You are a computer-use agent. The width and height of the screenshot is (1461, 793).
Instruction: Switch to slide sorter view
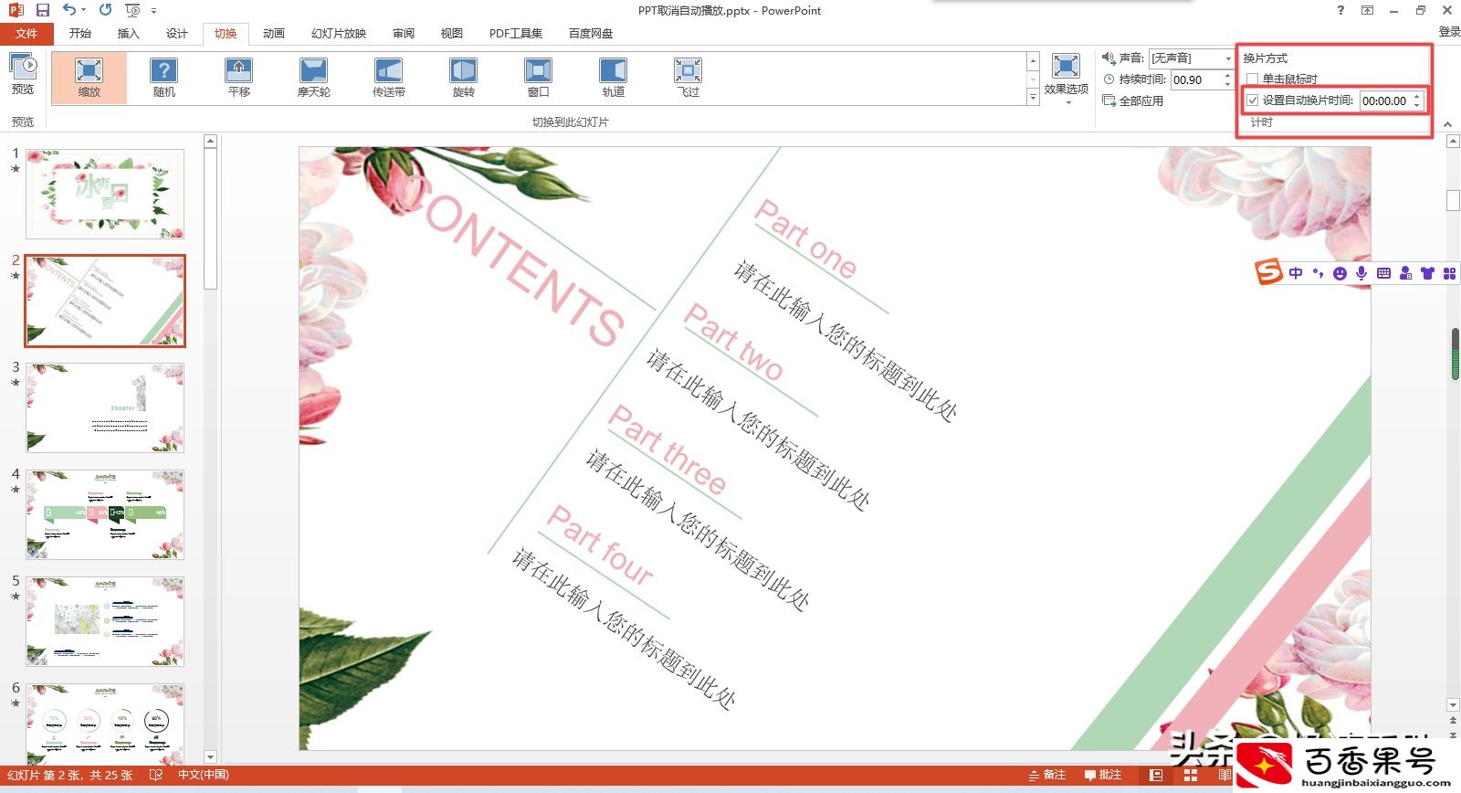(1190, 775)
